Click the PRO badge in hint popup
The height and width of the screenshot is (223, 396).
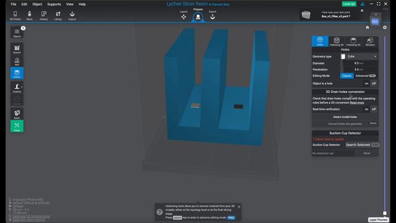pyautogui.click(x=231, y=217)
